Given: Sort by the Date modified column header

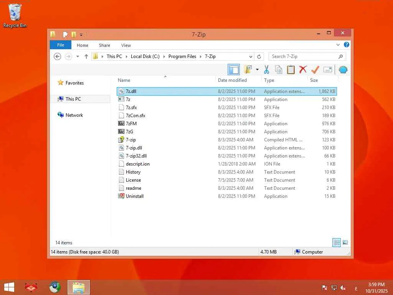Looking at the screenshot, I should pyautogui.click(x=238, y=80).
